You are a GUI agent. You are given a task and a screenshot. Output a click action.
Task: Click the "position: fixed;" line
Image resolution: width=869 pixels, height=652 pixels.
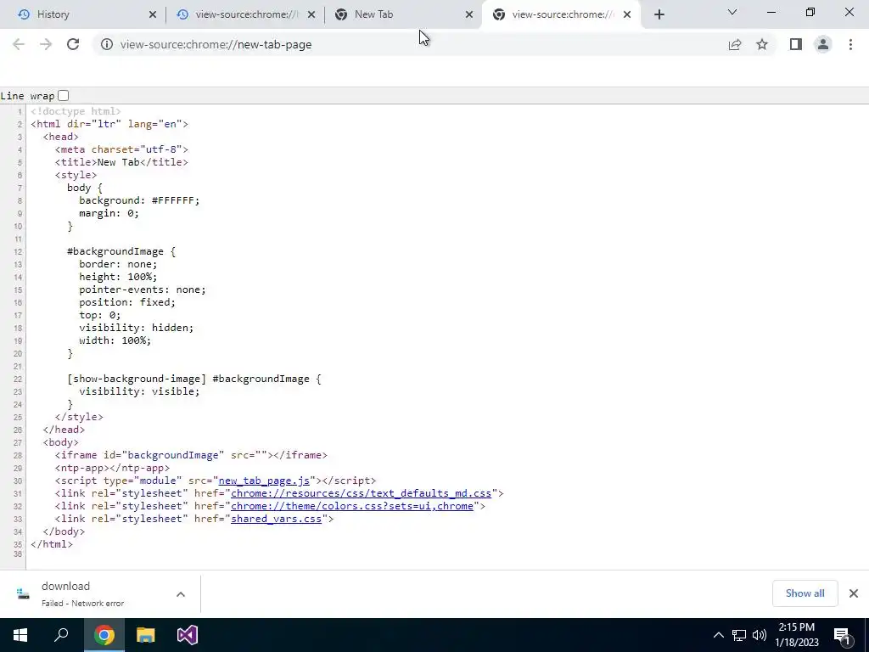[x=127, y=303]
